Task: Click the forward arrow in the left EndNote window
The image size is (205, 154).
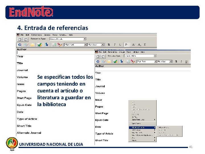Action: pyautogui.click(x=26, y=39)
